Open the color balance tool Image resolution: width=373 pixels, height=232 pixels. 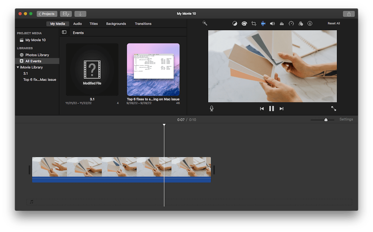(235, 23)
